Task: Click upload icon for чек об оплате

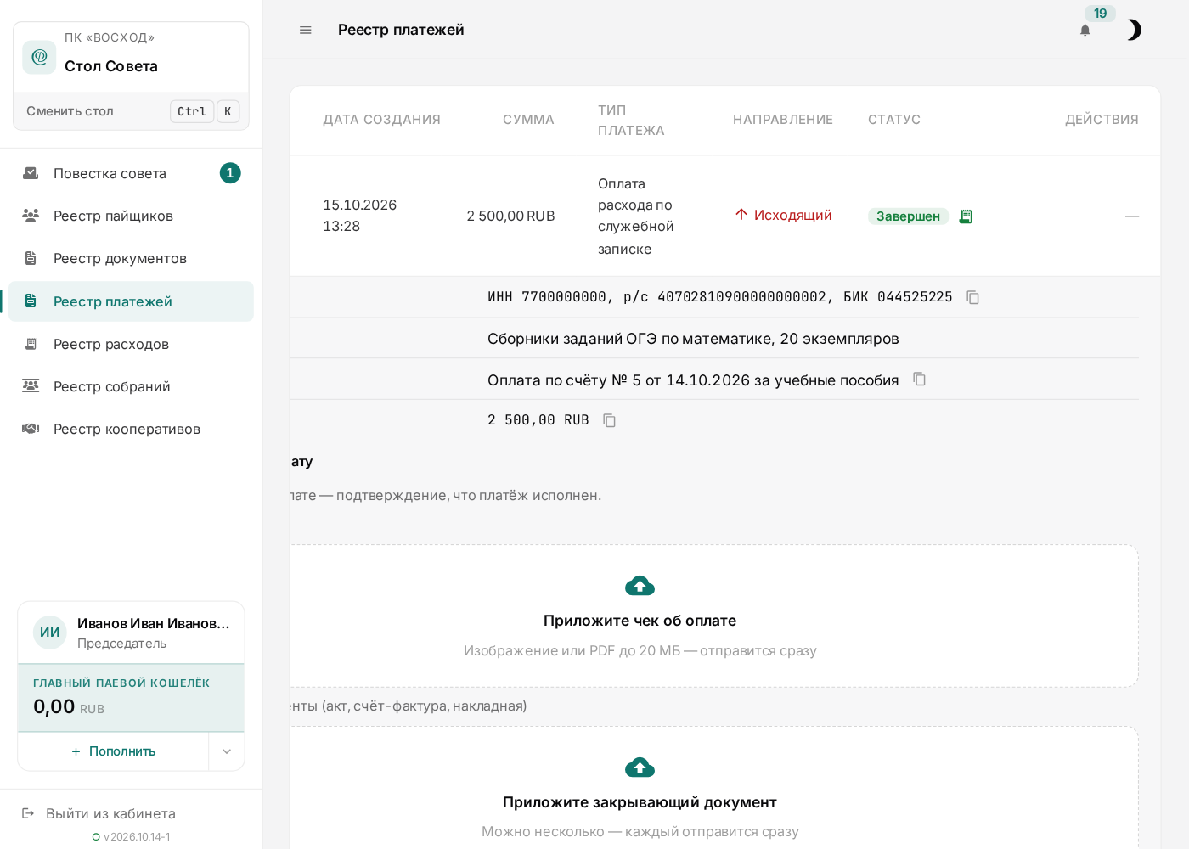Action: [x=640, y=586]
